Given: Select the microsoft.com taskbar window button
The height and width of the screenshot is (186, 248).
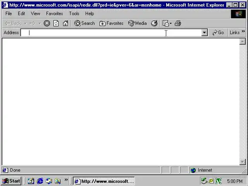Looking at the screenshot, I should click(104, 181).
